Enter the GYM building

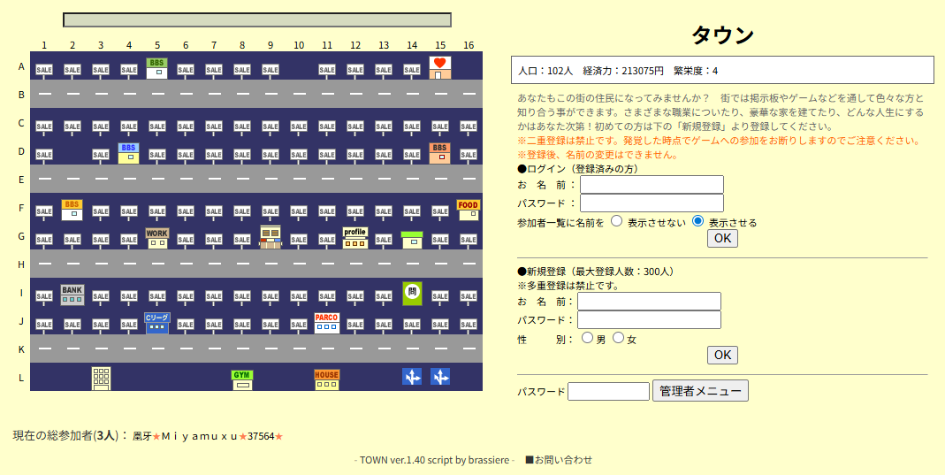click(241, 379)
